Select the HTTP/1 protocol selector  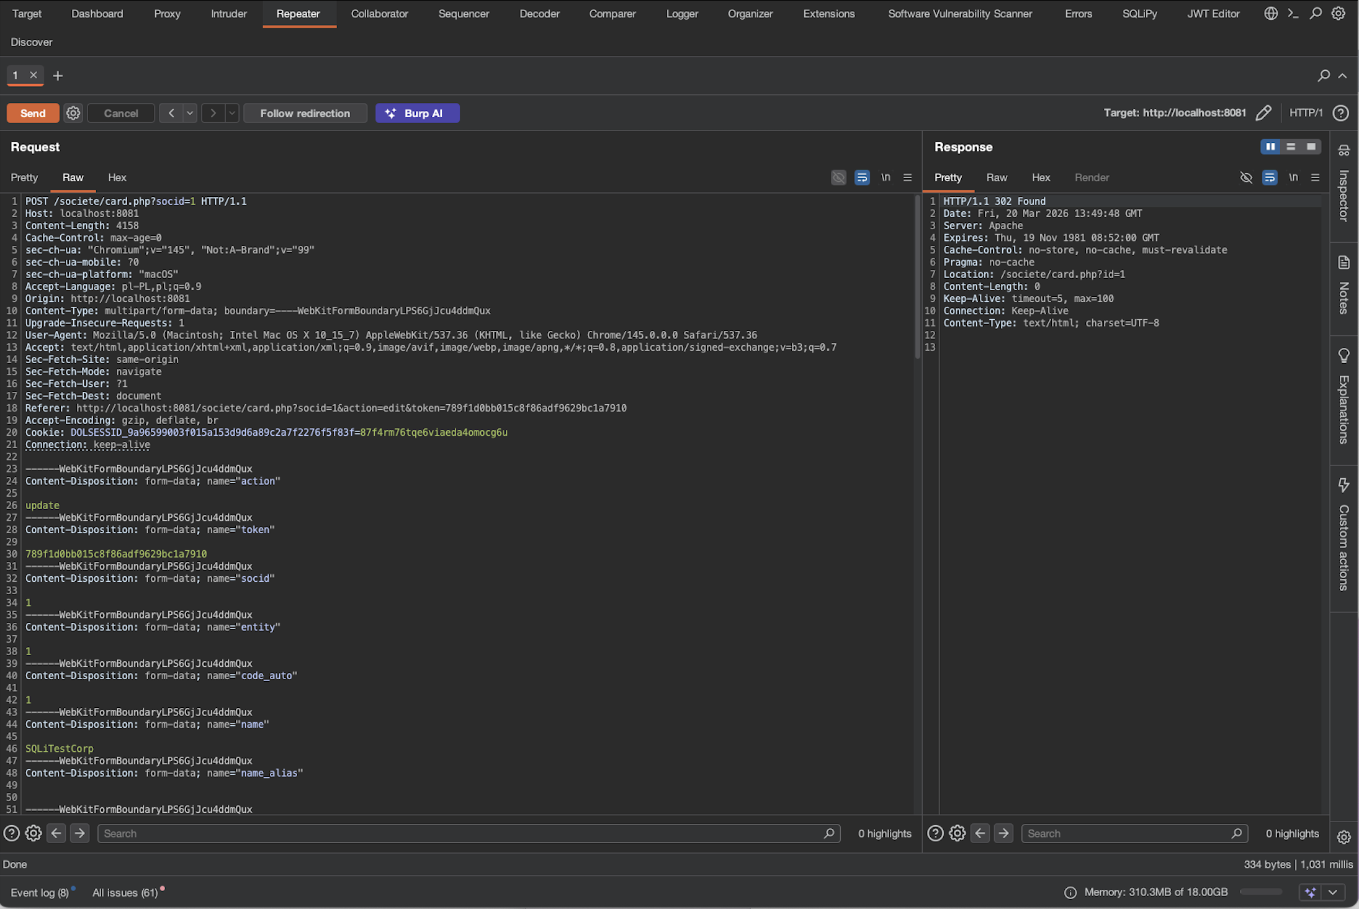click(1306, 113)
